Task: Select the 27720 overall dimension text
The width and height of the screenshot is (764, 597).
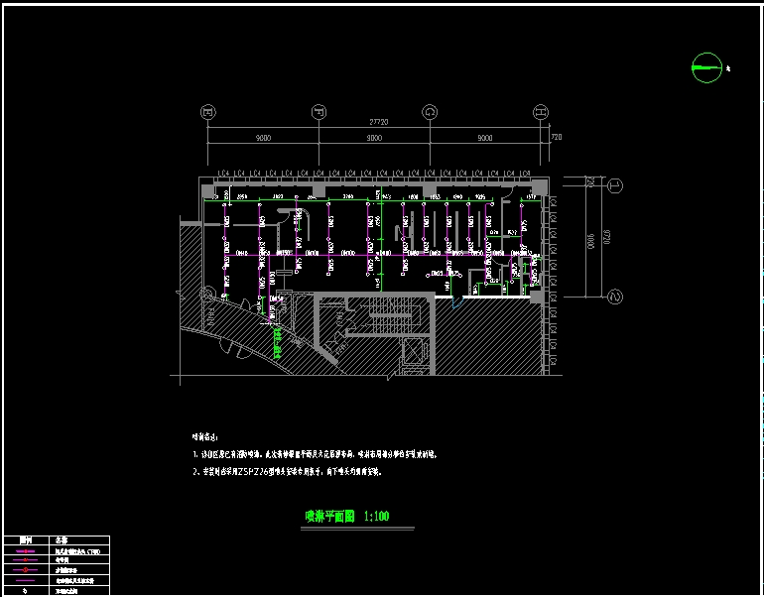Action: point(374,123)
